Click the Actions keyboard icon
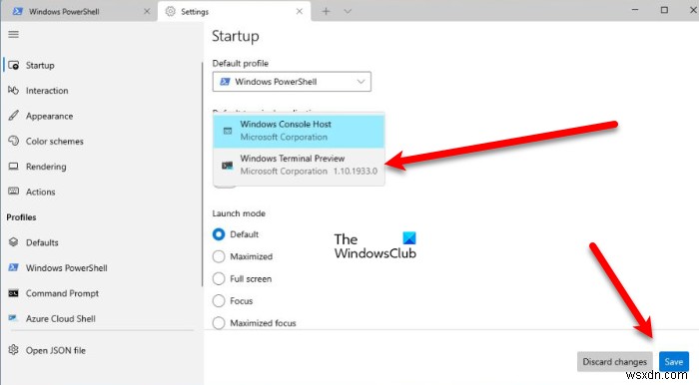The image size is (699, 385). click(13, 192)
